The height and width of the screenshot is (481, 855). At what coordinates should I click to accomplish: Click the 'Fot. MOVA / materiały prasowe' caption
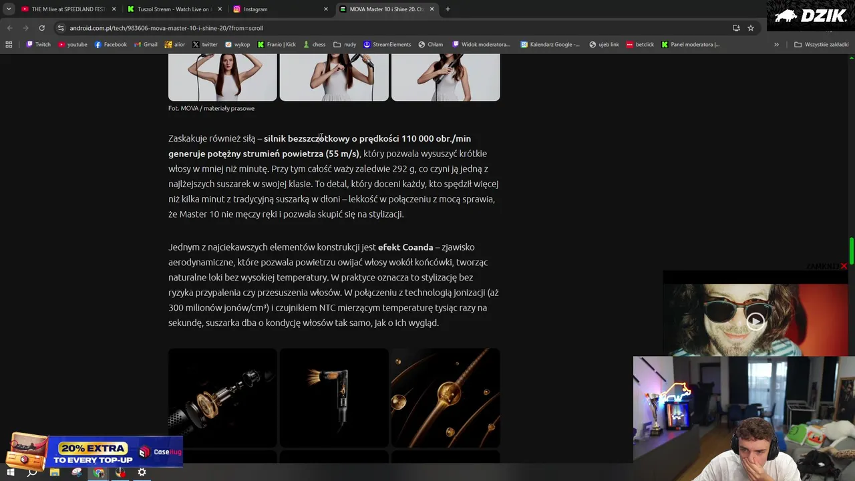tap(211, 108)
